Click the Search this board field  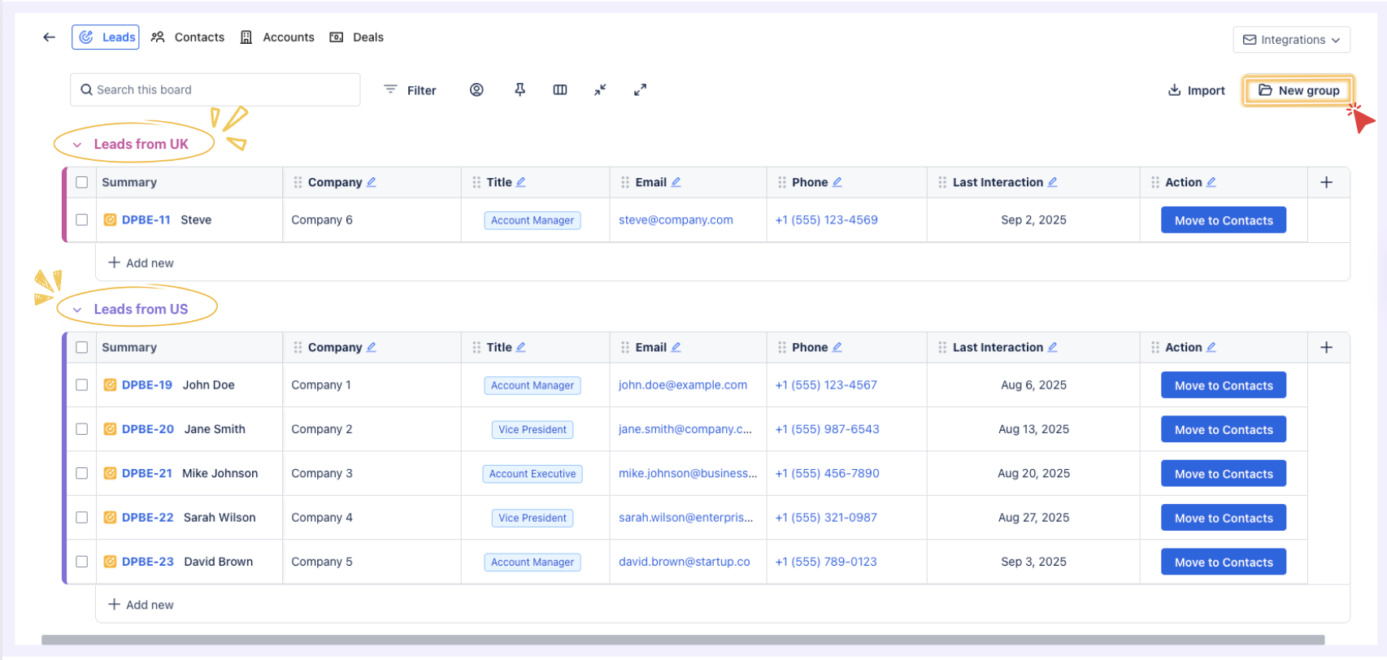(215, 90)
